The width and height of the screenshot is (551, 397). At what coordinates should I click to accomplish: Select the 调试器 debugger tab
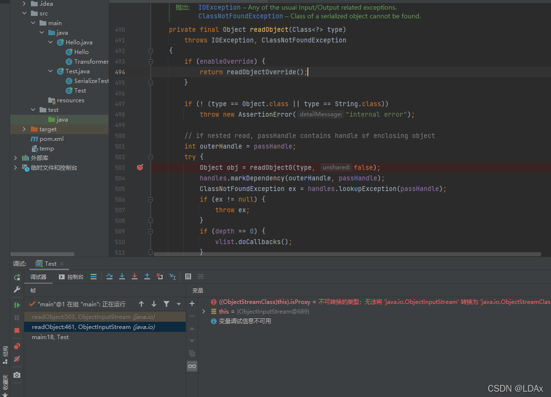coord(38,277)
